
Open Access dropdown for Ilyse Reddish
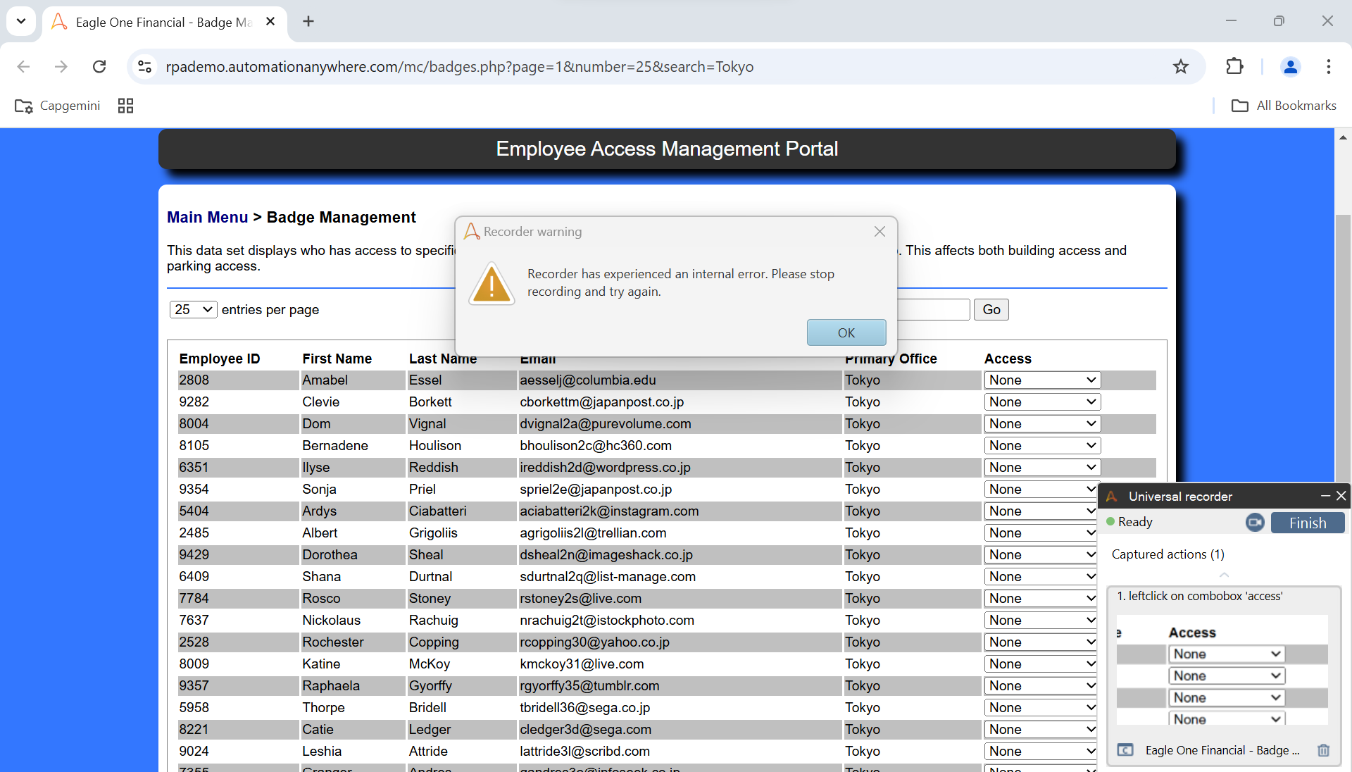(x=1042, y=468)
